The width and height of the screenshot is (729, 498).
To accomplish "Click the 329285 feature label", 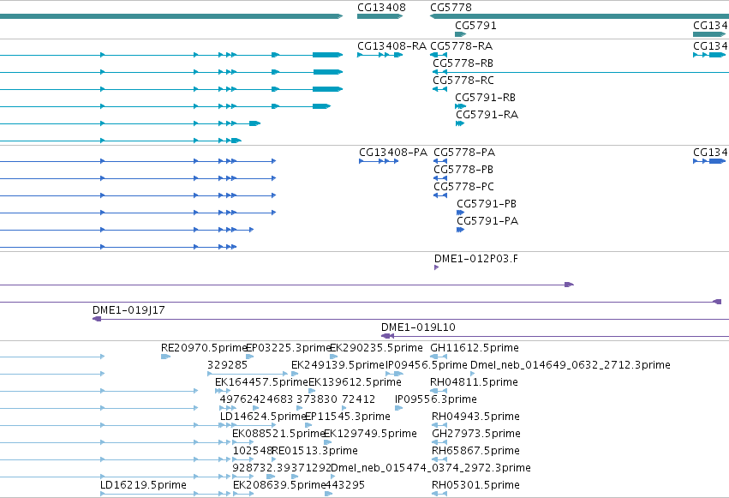I will pyautogui.click(x=227, y=365).
